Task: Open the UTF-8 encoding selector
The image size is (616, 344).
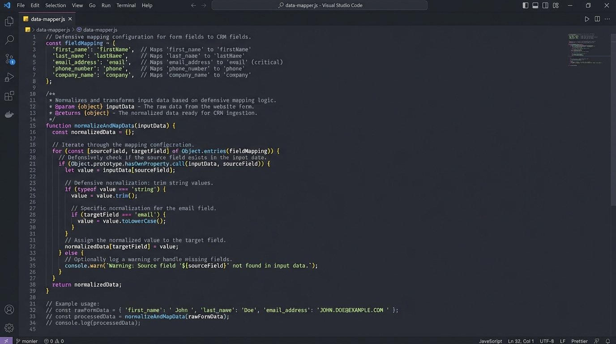Action: 547,341
